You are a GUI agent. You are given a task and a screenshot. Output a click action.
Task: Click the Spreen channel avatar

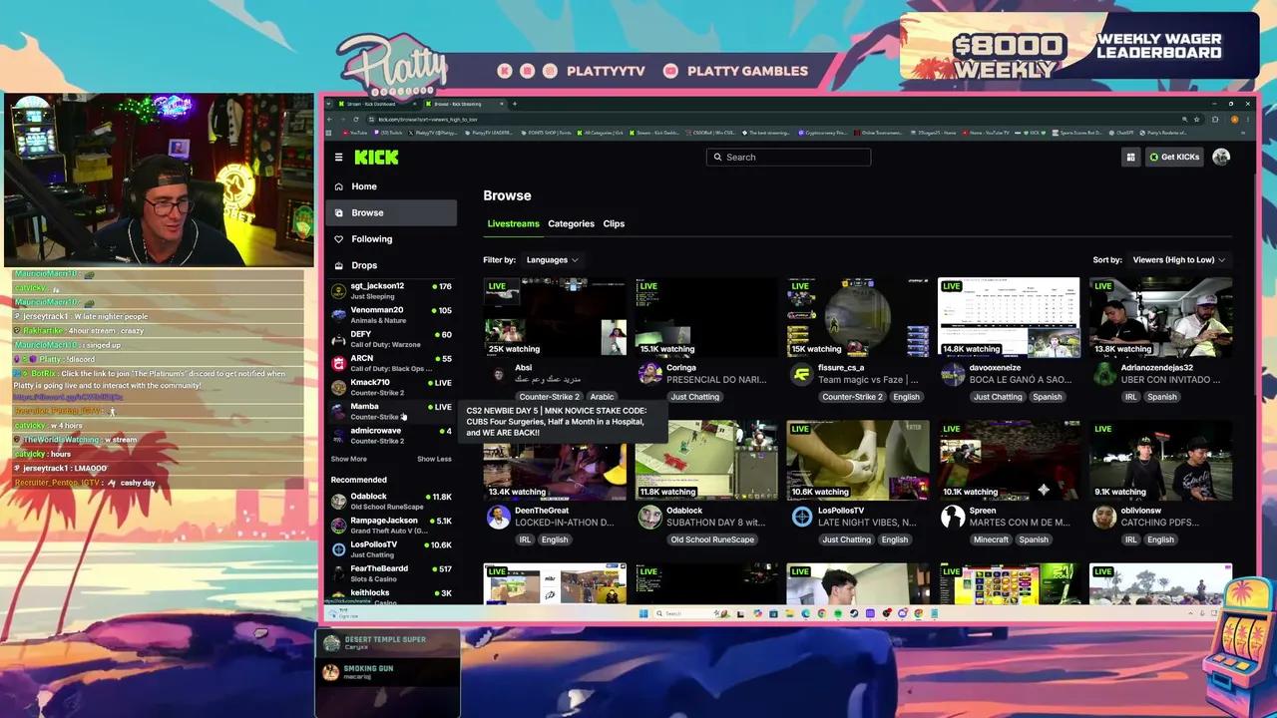953,517
